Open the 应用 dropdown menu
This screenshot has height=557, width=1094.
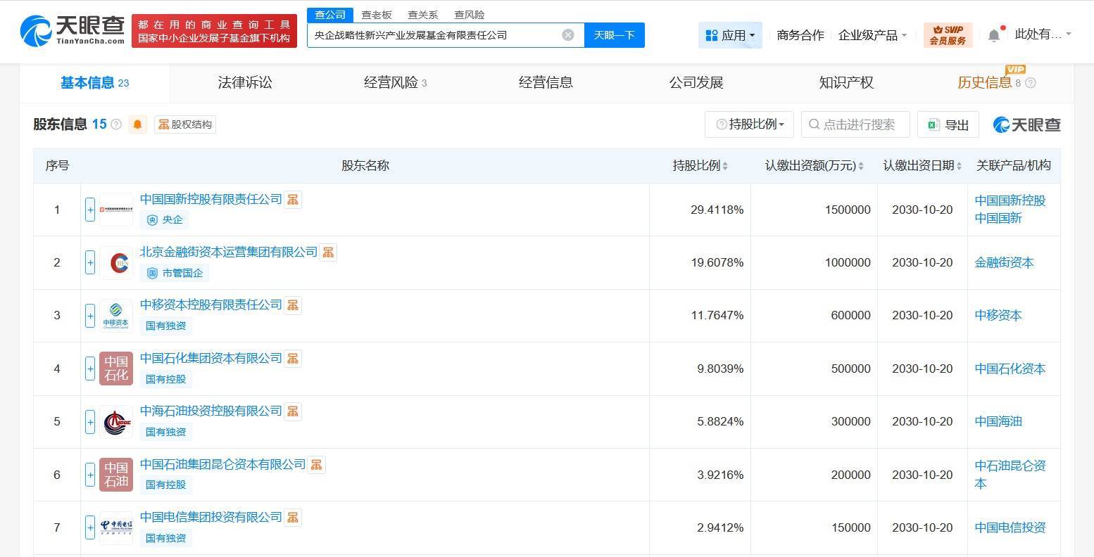tap(730, 34)
